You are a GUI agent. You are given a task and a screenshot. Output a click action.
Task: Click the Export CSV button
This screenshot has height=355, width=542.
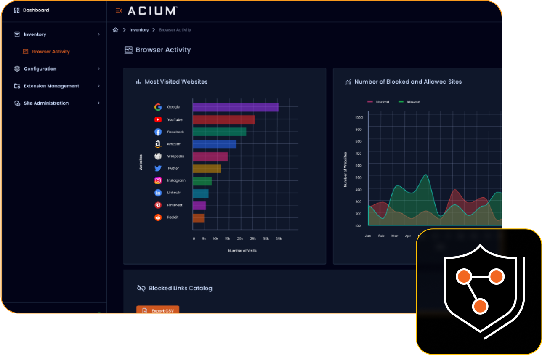click(158, 310)
